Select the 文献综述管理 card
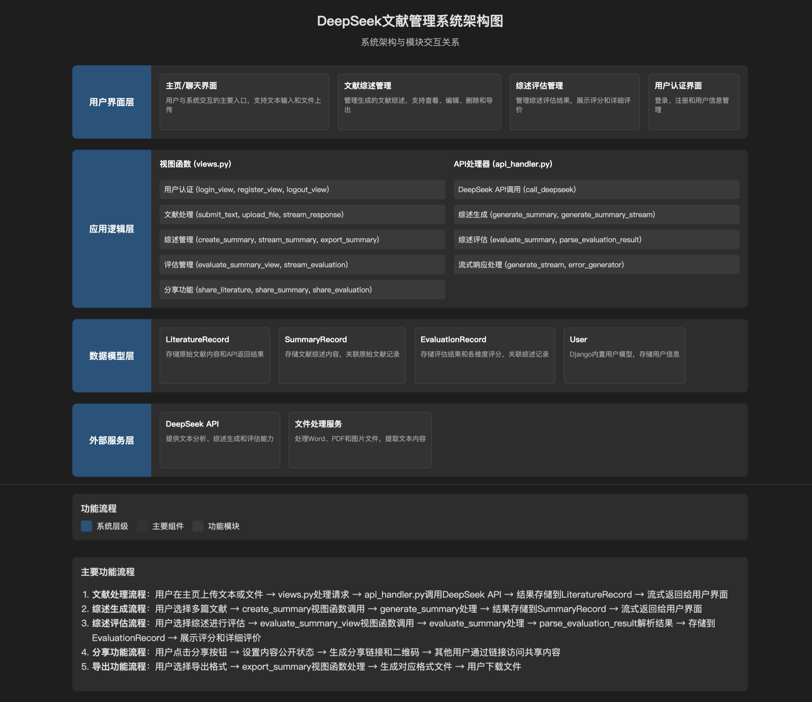 pyautogui.click(x=419, y=102)
